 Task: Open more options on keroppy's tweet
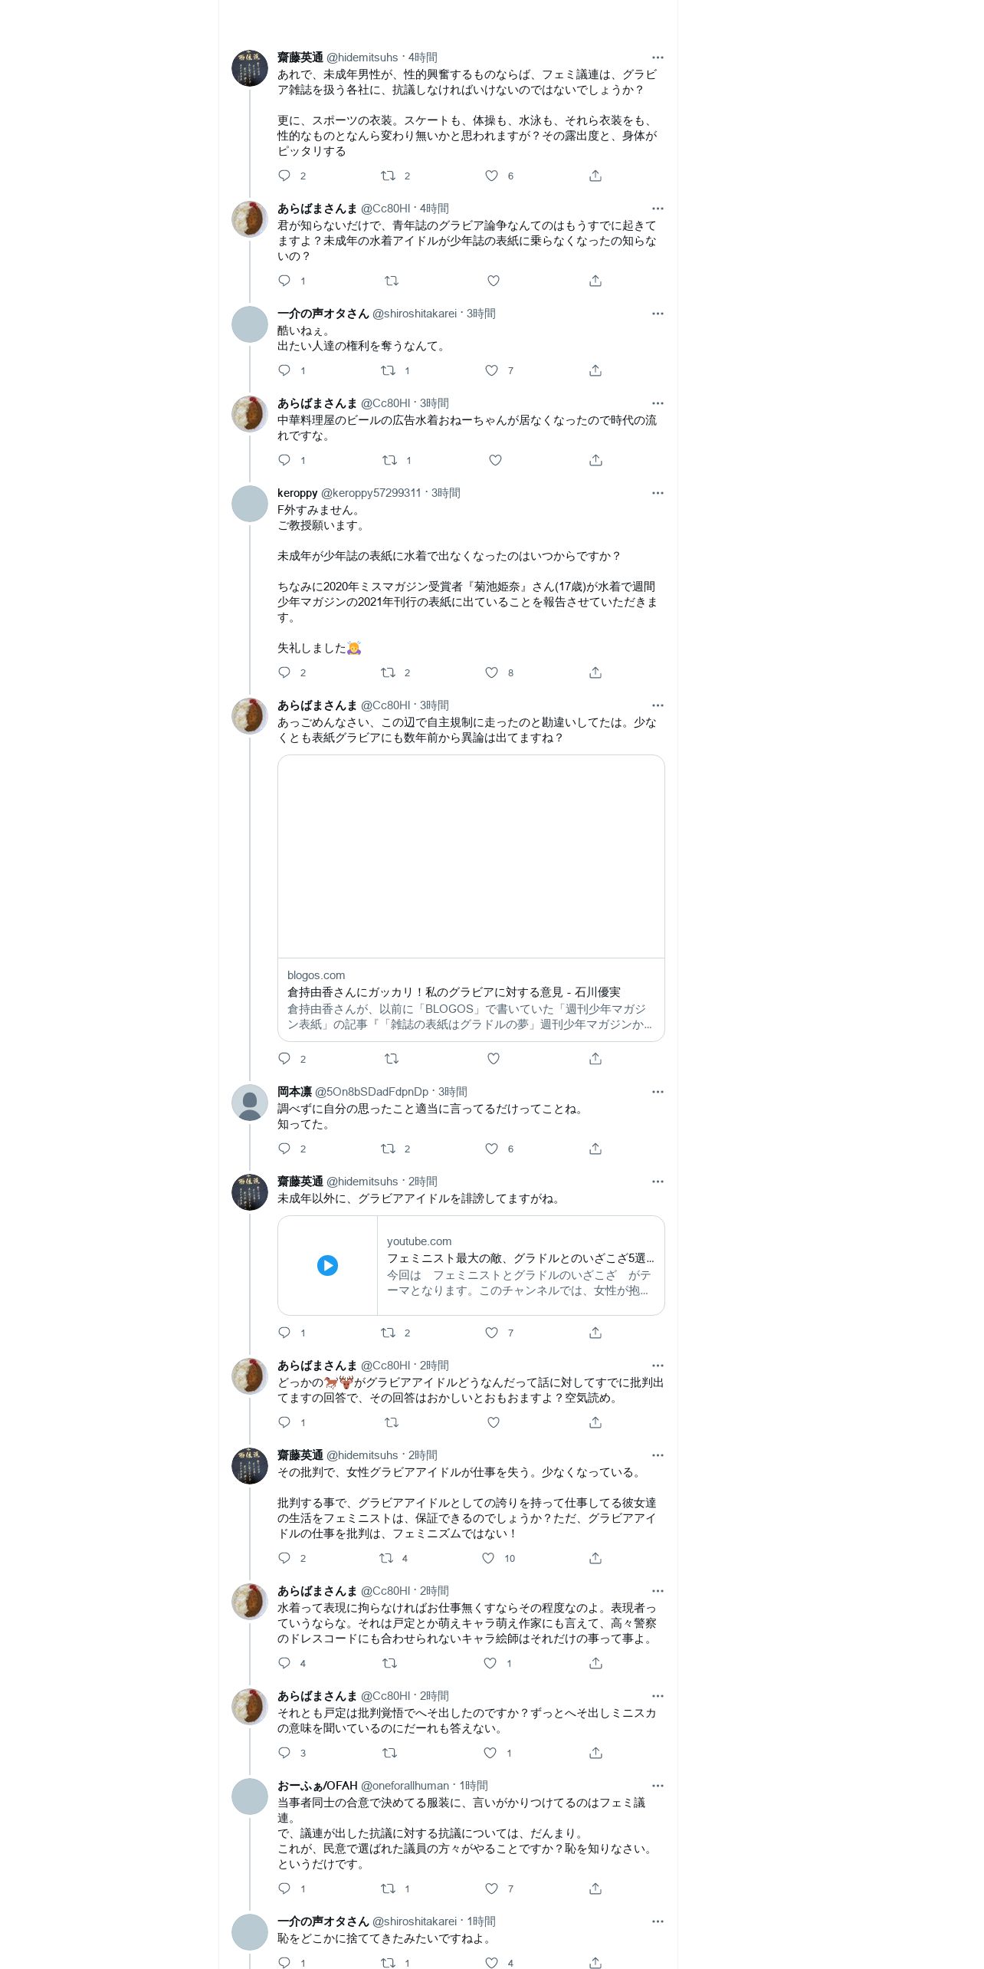click(x=658, y=493)
